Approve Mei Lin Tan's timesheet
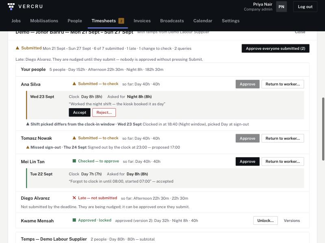The width and height of the screenshot is (325, 243). pos(247,161)
